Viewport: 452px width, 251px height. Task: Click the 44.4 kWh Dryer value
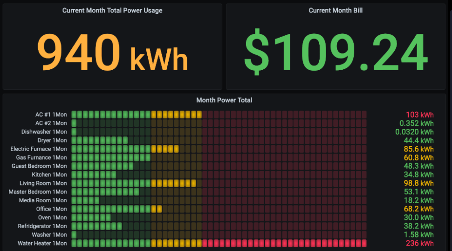pos(418,140)
